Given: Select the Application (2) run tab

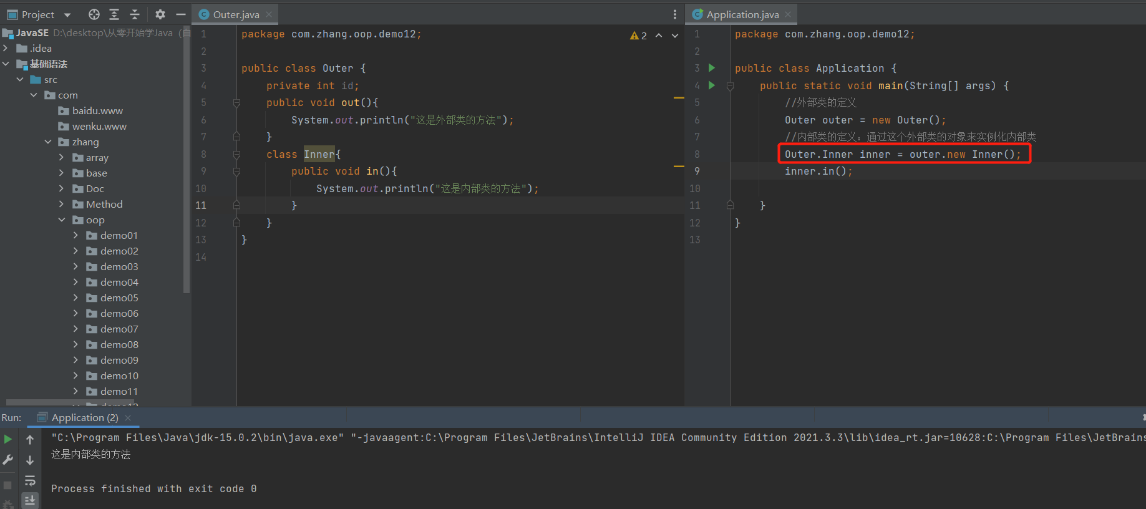Looking at the screenshot, I should 84,417.
